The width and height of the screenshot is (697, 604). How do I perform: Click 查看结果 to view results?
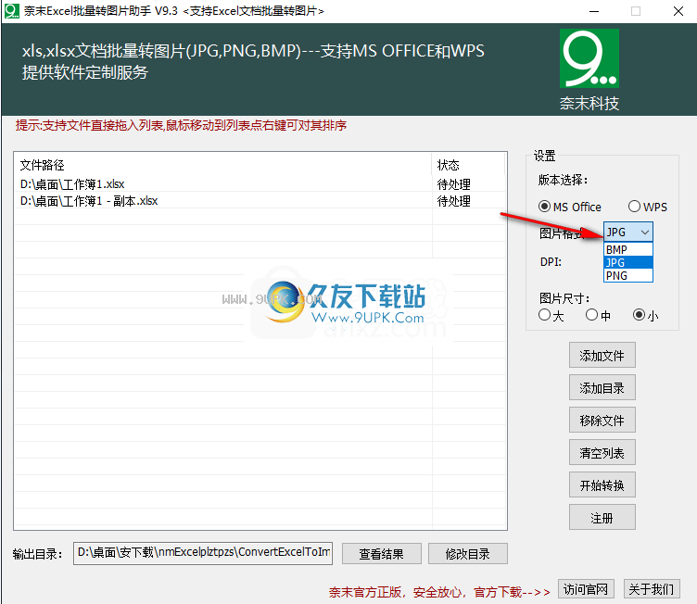pyautogui.click(x=381, y=554)
